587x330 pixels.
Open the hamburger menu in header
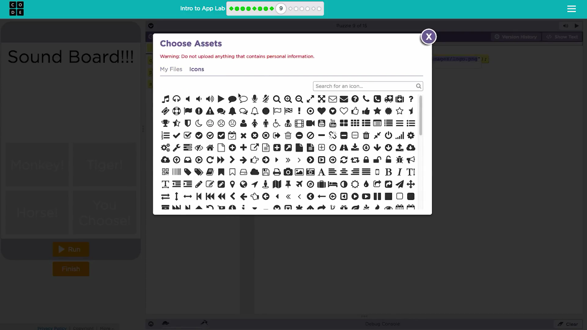[x=571, y=9]
